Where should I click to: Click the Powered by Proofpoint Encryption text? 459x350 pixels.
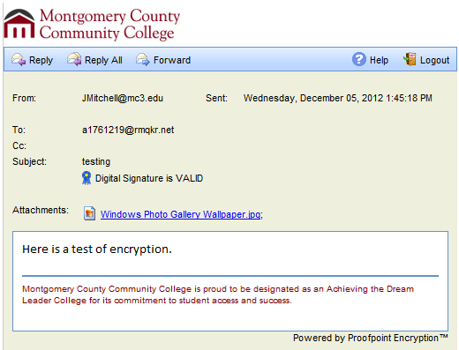pos(371,338)
